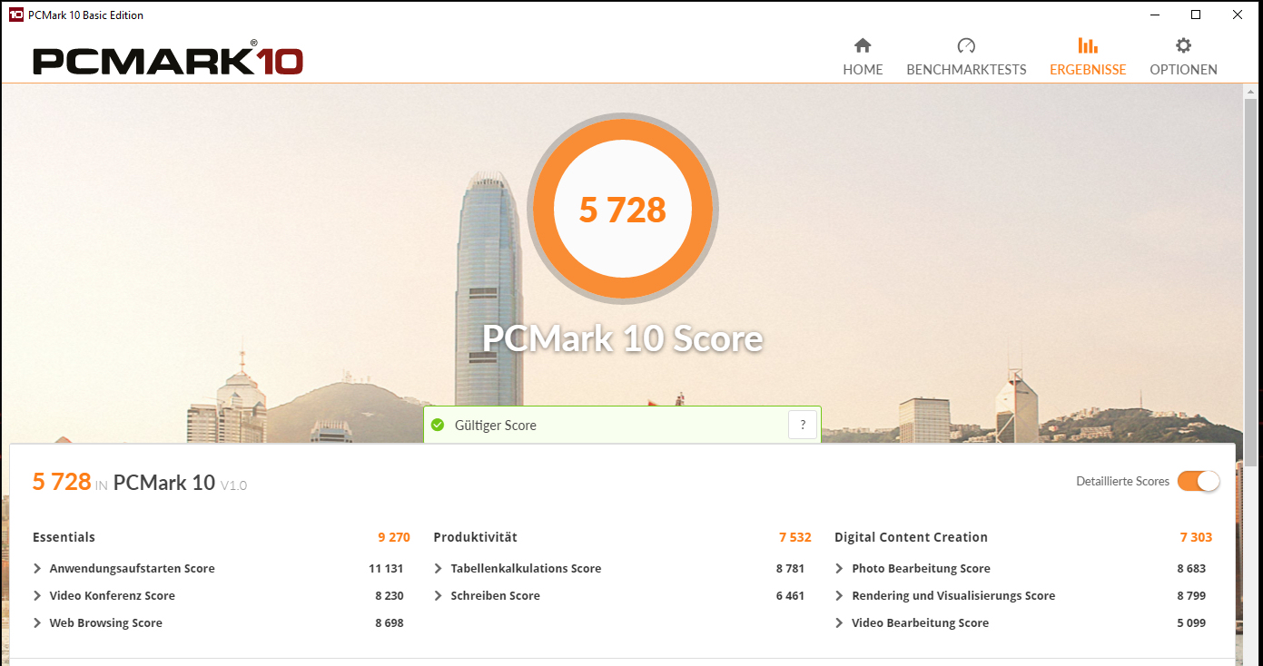The image size is (1263, 666).
Task: Minimize the PCMark 10 window
Action: point(1155,15)
